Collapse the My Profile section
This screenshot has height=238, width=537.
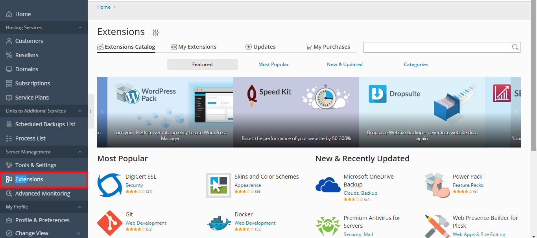(80, 207)
